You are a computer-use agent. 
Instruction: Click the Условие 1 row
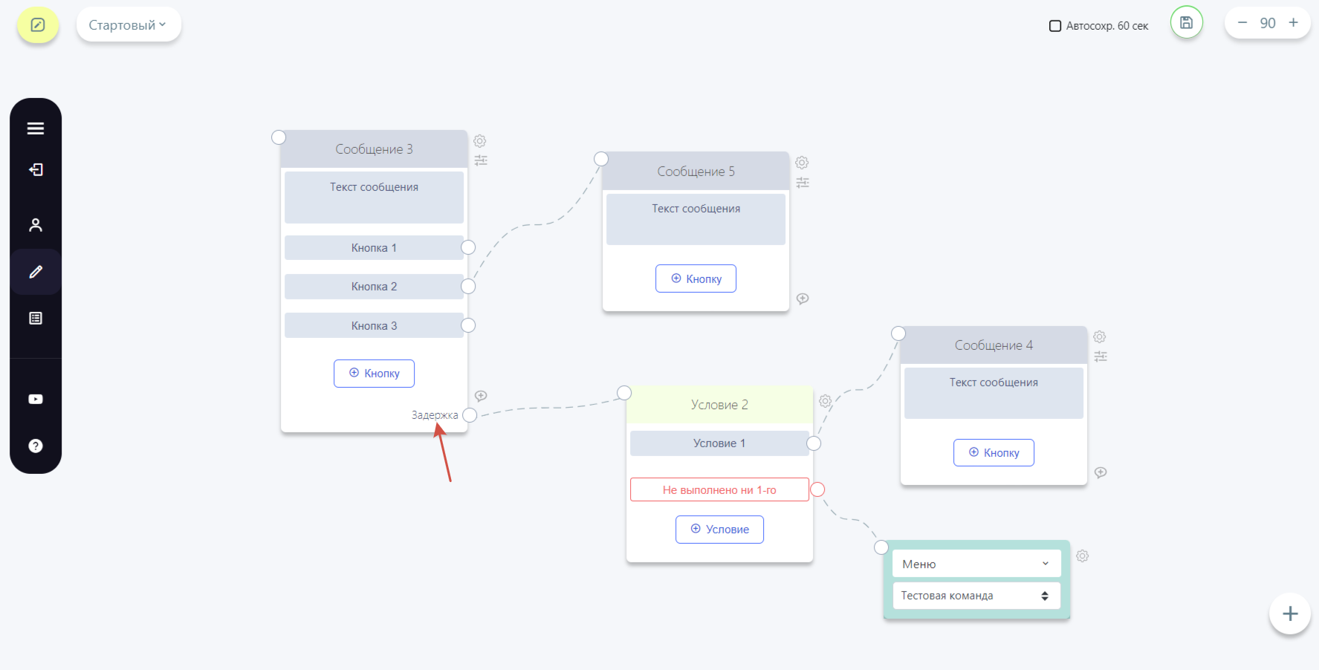[719, 443]
